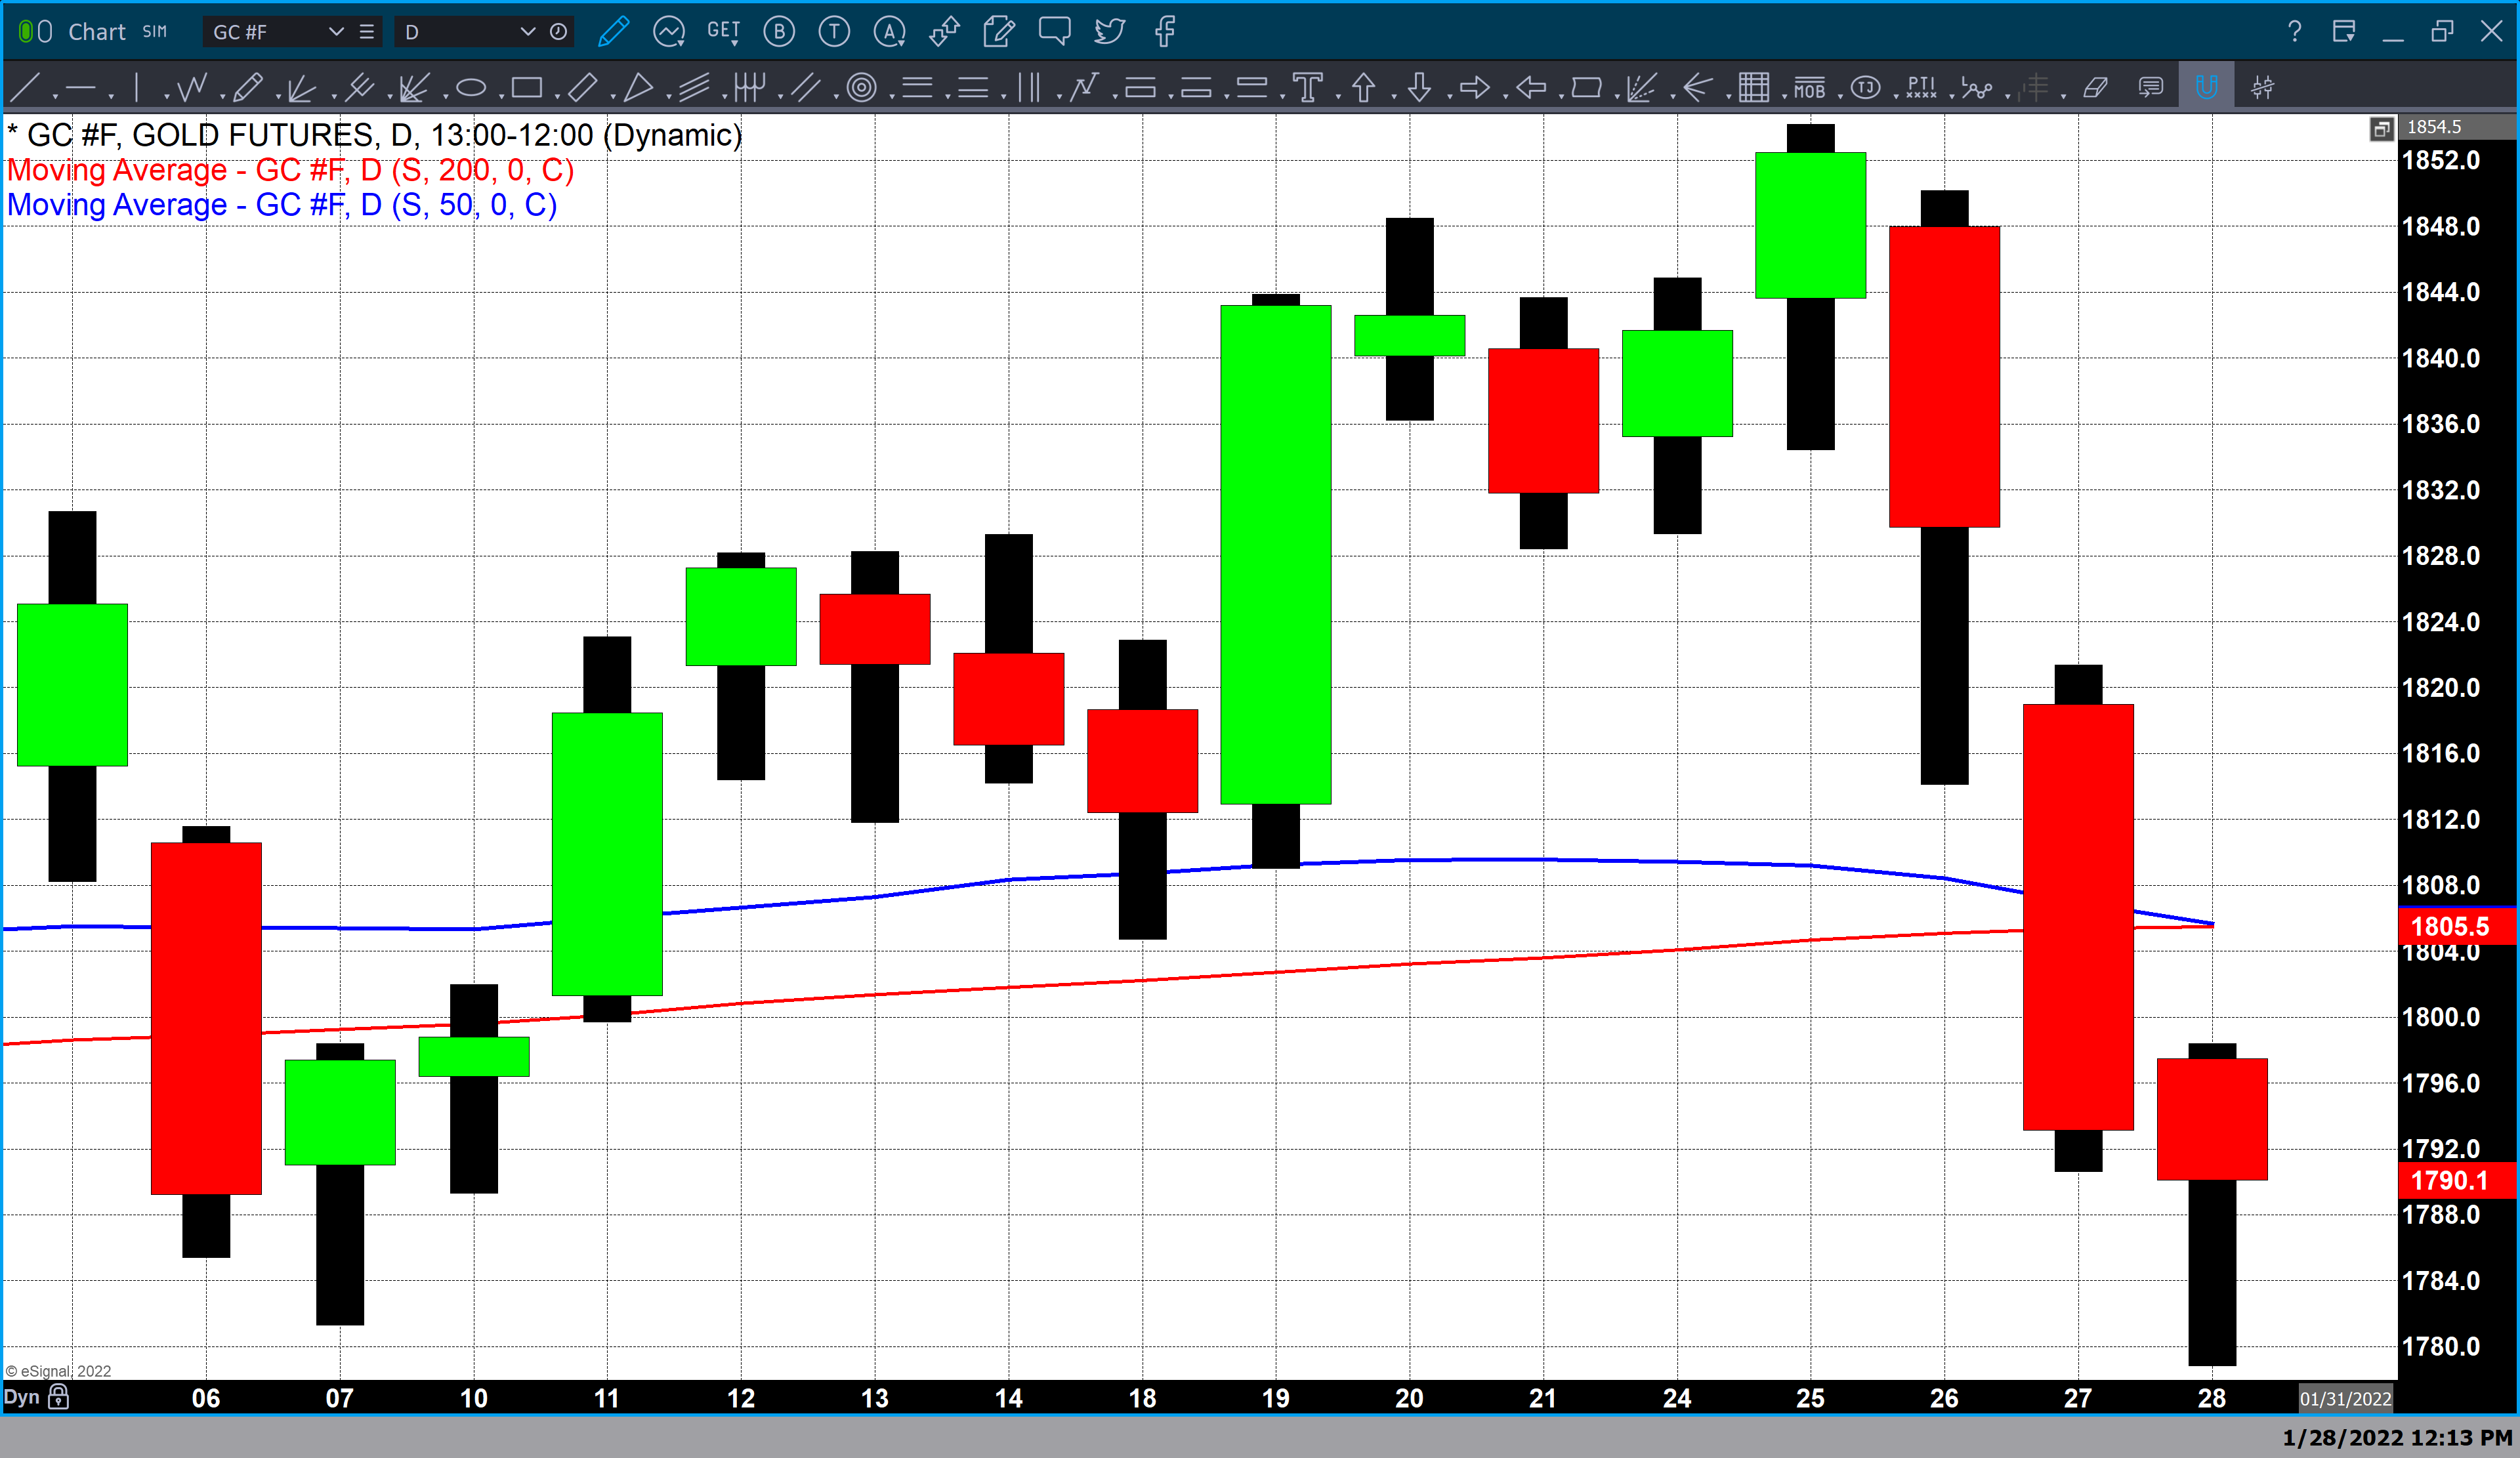Expand the D interval dropdown

tap(528, 32)
